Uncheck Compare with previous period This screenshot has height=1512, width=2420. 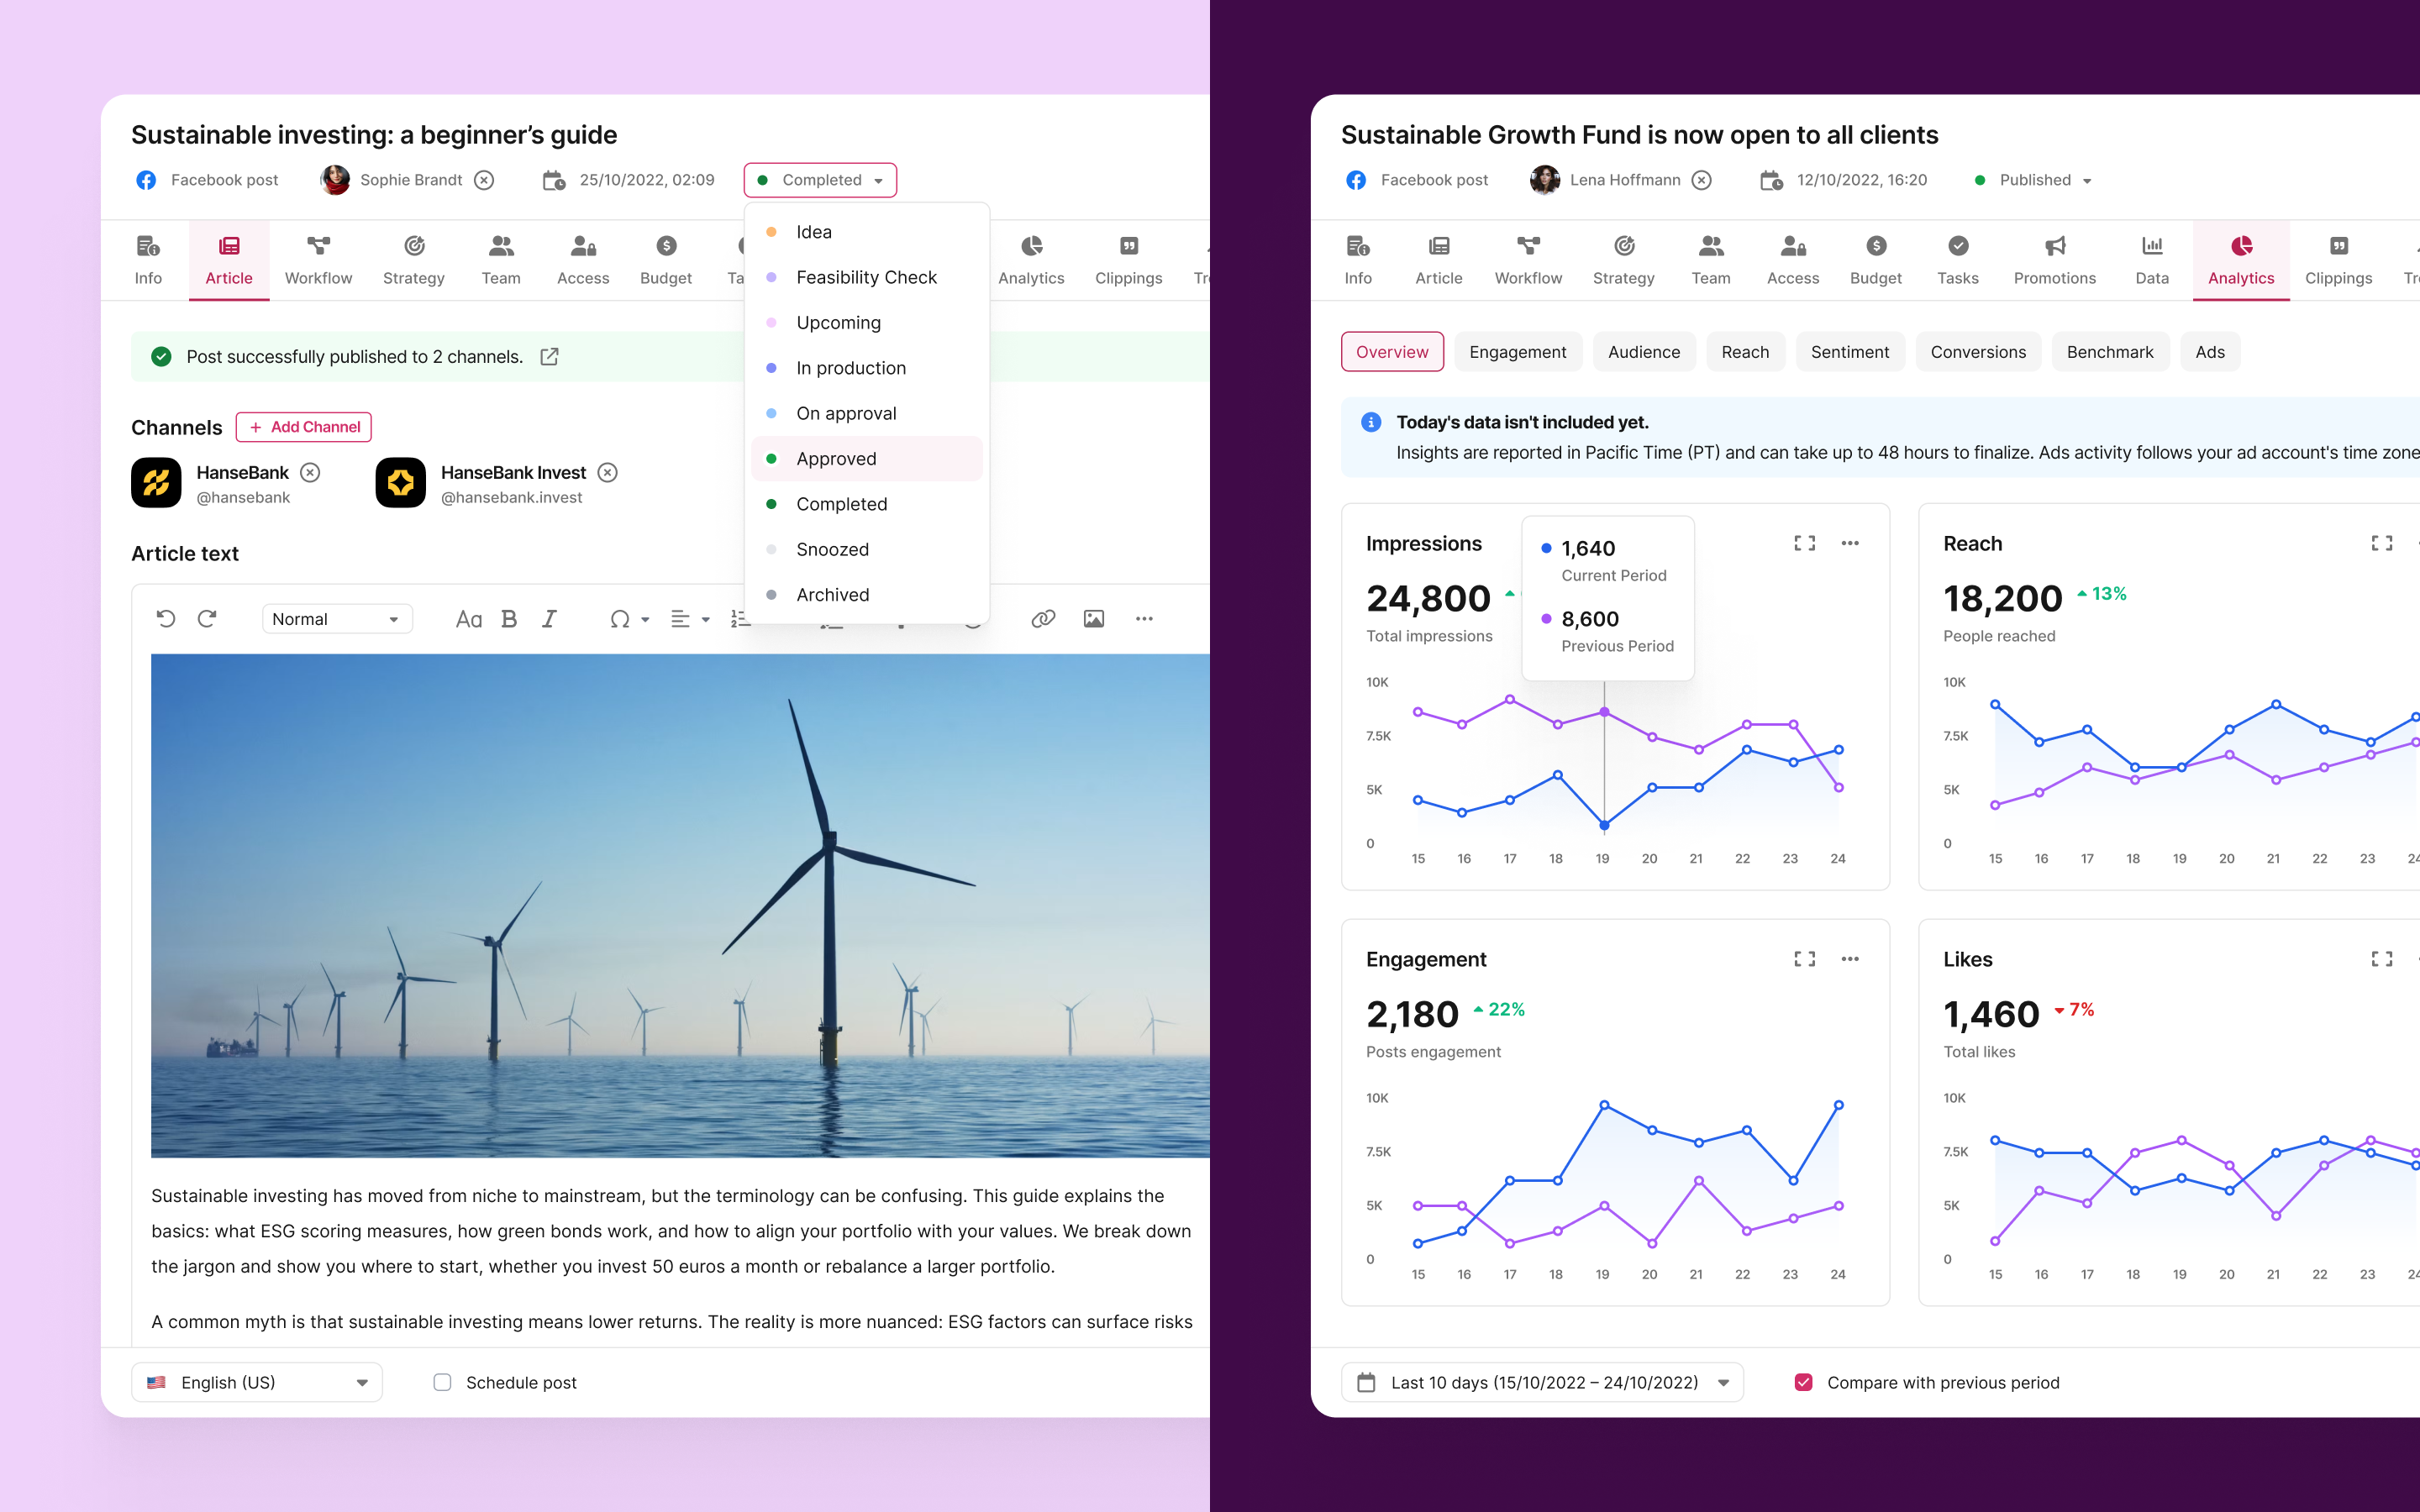[x=1804, y=1382]
